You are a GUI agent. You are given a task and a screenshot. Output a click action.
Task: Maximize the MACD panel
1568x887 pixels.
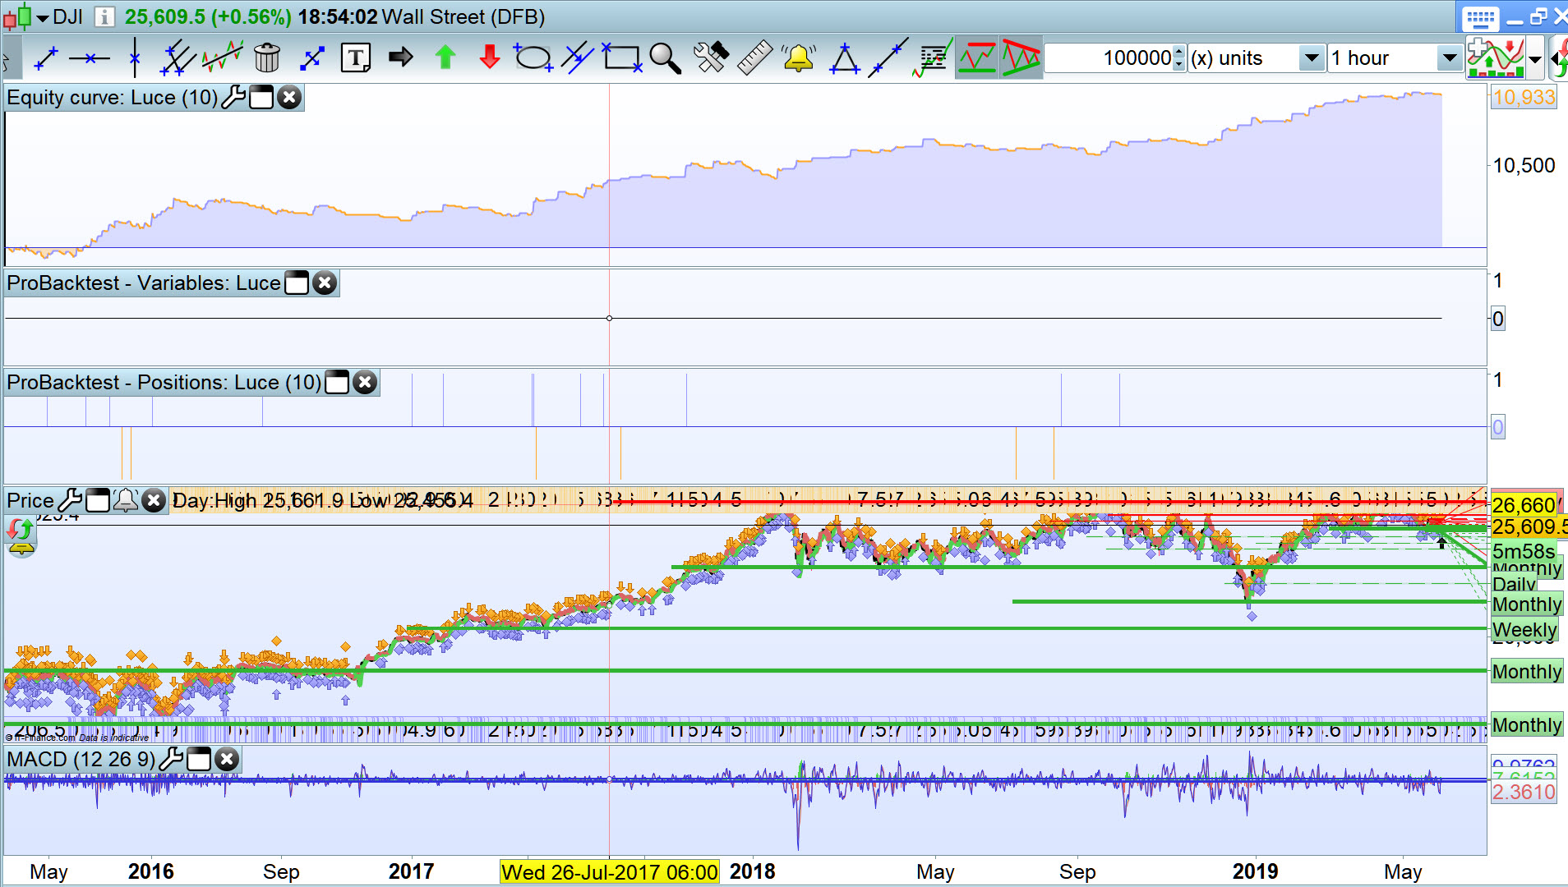[x=199, y=759]
